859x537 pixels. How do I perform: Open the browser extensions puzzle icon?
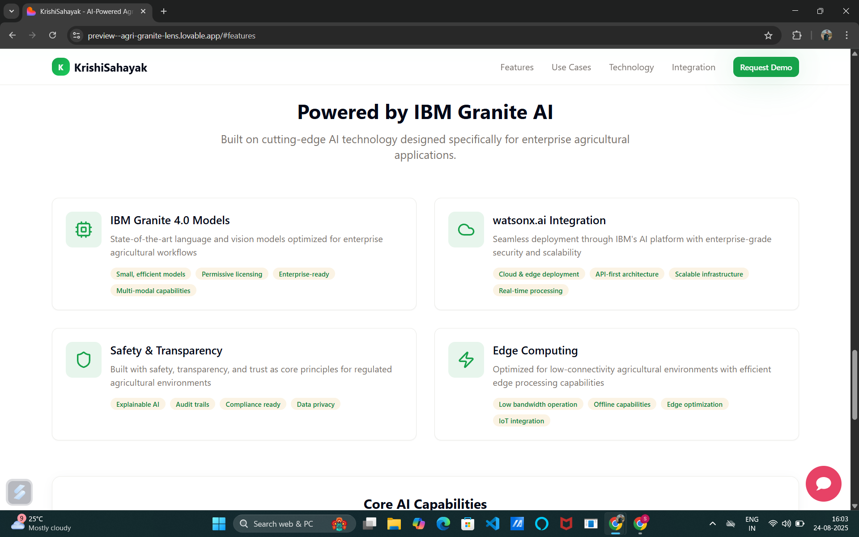tap(797, 36)
